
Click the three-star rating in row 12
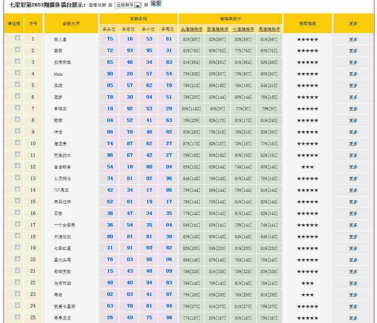click(307, 167)
